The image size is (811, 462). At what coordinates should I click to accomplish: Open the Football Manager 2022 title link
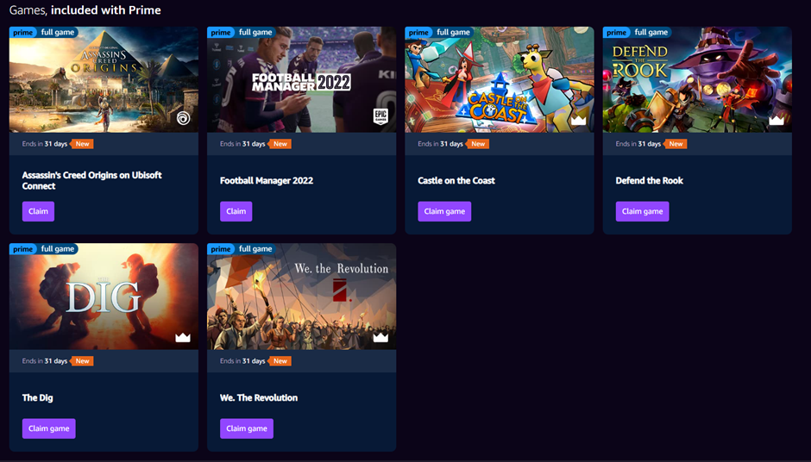[x=267, y=180]
